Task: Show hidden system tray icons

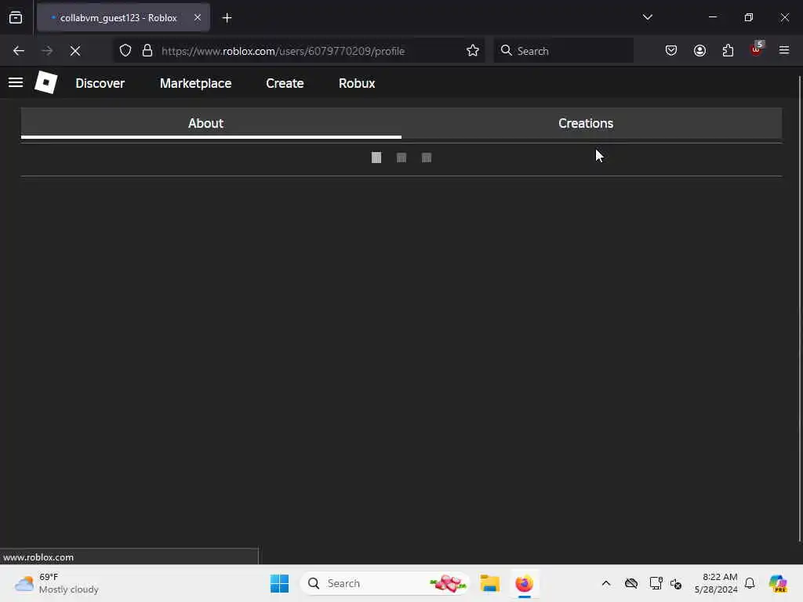Action: tap(606, 583)
